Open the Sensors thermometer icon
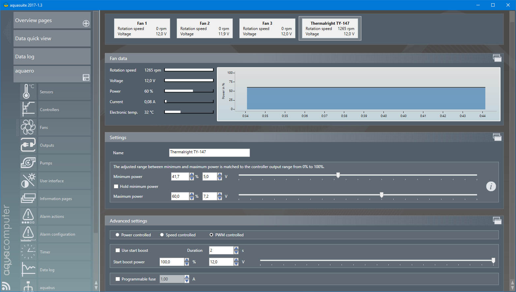The image size is (516, 292). tap(28, 92)
